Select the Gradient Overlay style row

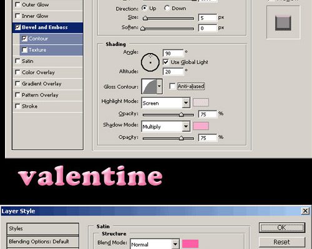point(47,83)
